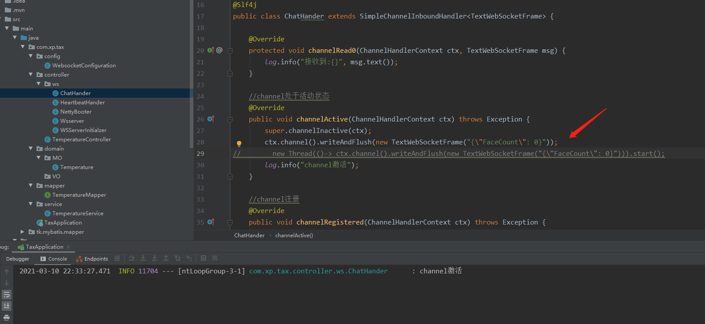Collapse the domain package

tap(31, 148)
